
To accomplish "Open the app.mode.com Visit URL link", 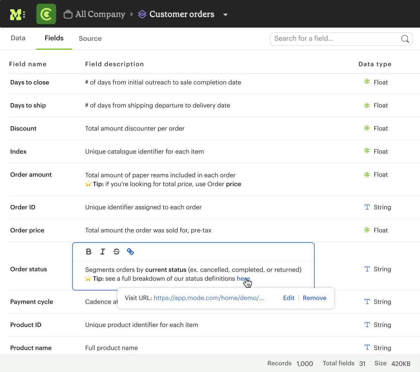I will [x=209, y=298].
